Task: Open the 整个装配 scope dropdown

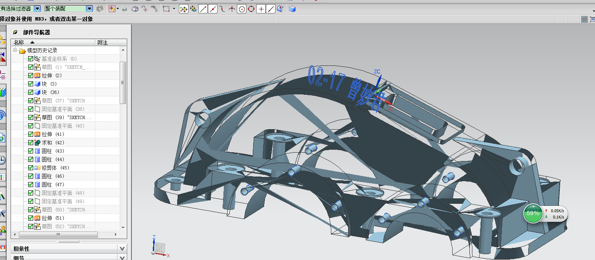Action: click(89, 9)
